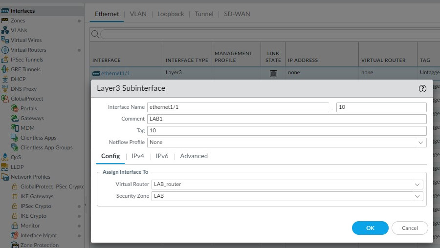The image size is (440, 248).
Task: Click the IPSec Crypto lock icon
Action: pyautogui.click(x=15, y=206)
